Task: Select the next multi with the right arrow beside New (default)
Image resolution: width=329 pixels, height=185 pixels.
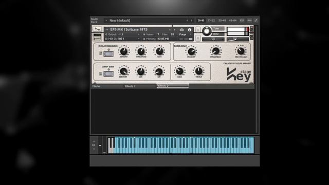Action: pyautogui.click(x=192, y=21)
